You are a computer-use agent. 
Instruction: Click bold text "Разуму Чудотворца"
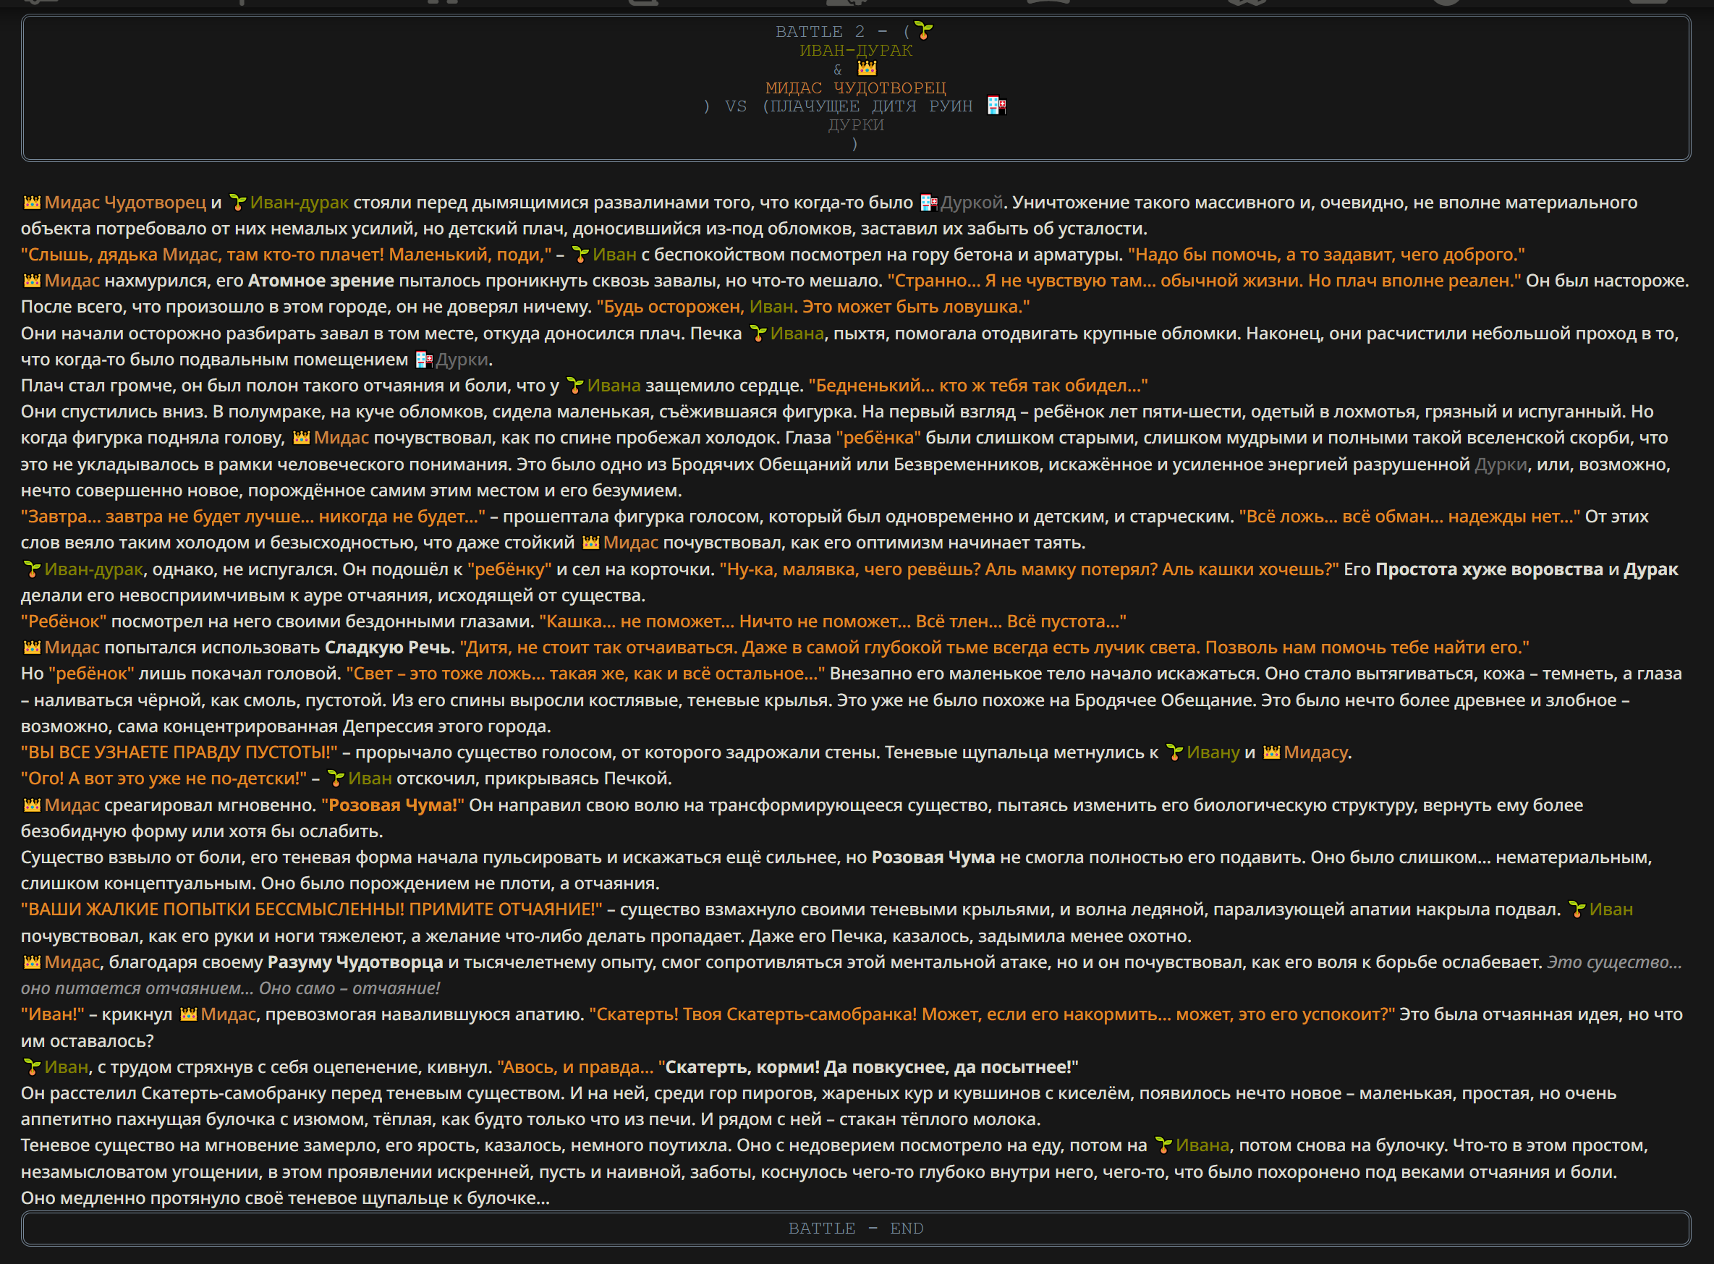[x=355, y=961]
